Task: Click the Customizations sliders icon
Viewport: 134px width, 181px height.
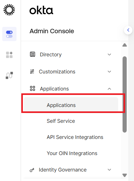Action: click(x=32, y=72)
